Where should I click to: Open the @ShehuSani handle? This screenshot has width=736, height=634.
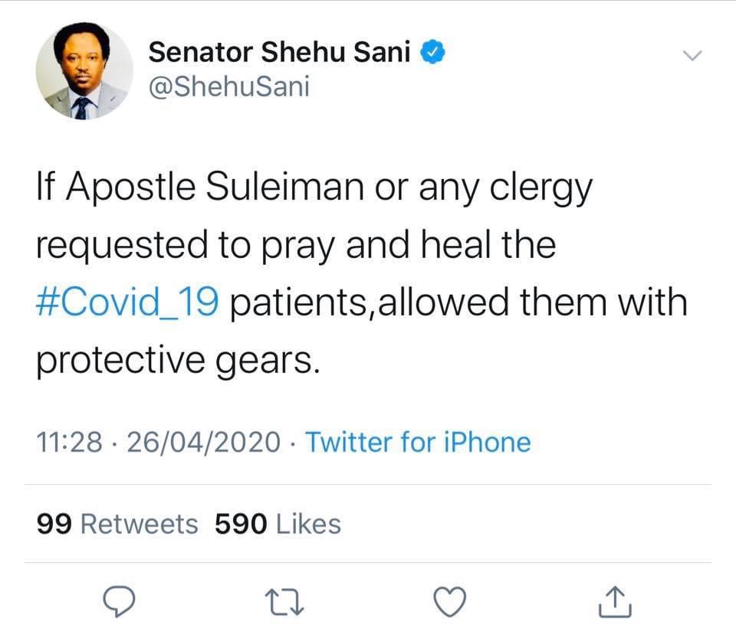228,87
